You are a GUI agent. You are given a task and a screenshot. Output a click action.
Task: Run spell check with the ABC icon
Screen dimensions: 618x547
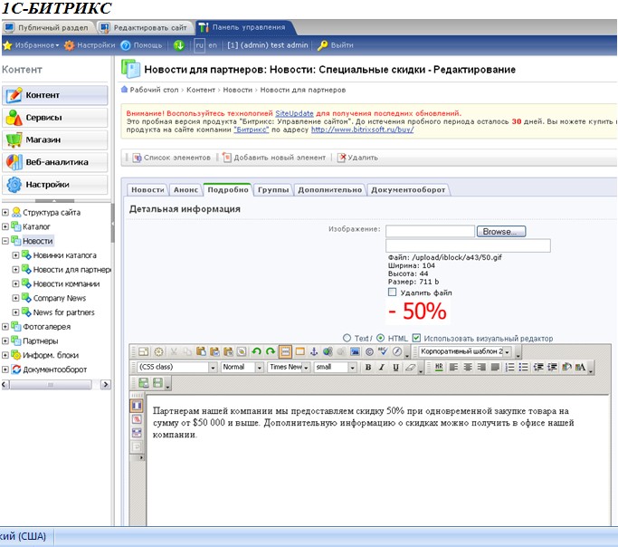[x=383, y=351]
